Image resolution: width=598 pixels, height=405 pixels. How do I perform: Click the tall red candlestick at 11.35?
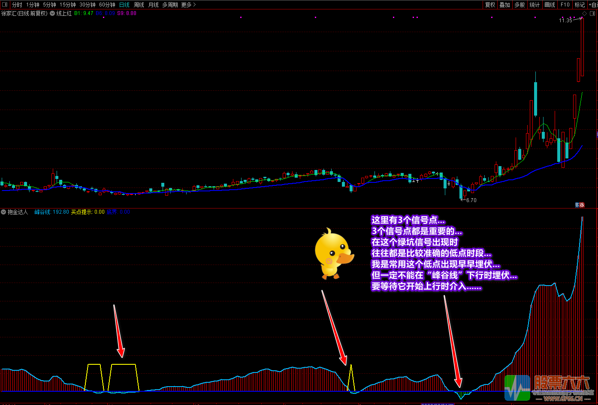pyautogui.click(x=582, y=47)
